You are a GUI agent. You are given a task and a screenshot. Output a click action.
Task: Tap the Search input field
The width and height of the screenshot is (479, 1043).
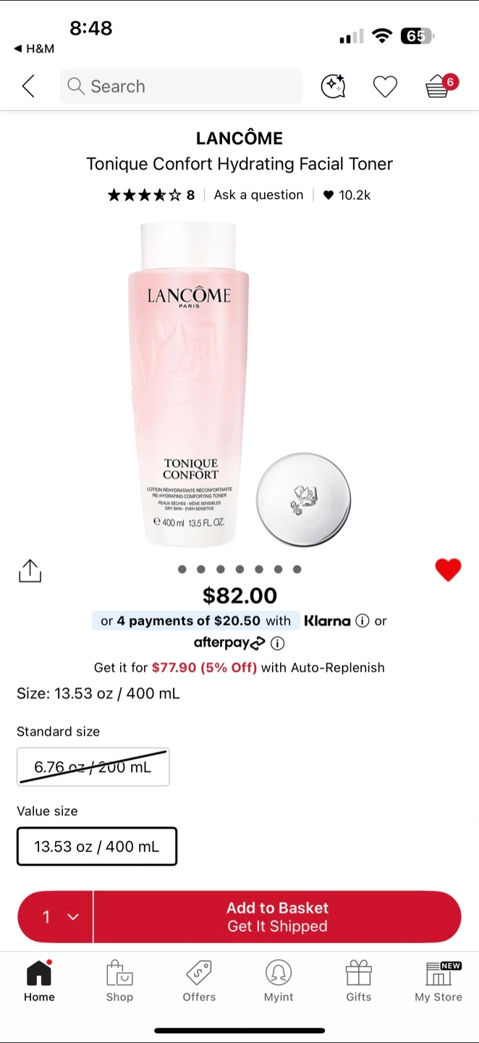(181, 86)
